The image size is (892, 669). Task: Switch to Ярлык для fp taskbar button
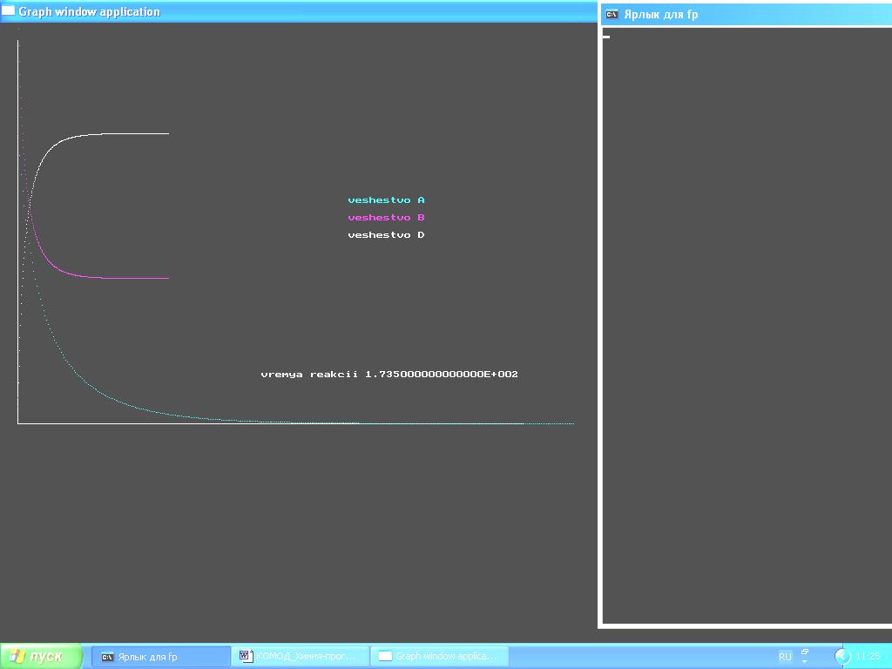(161, 656)
